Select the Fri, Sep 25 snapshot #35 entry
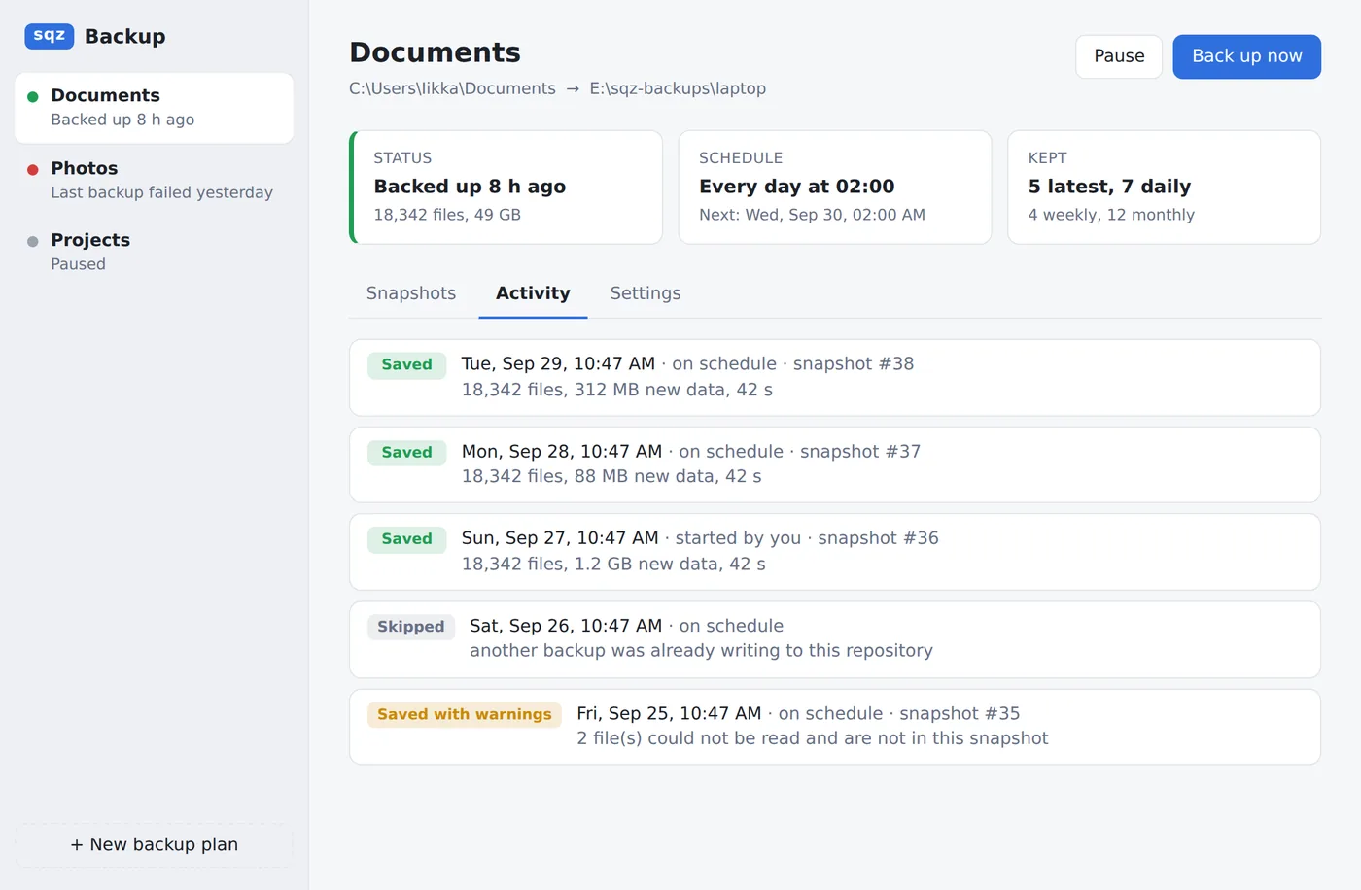This screenshot has height=890, width=1361. tap(835, 727)
